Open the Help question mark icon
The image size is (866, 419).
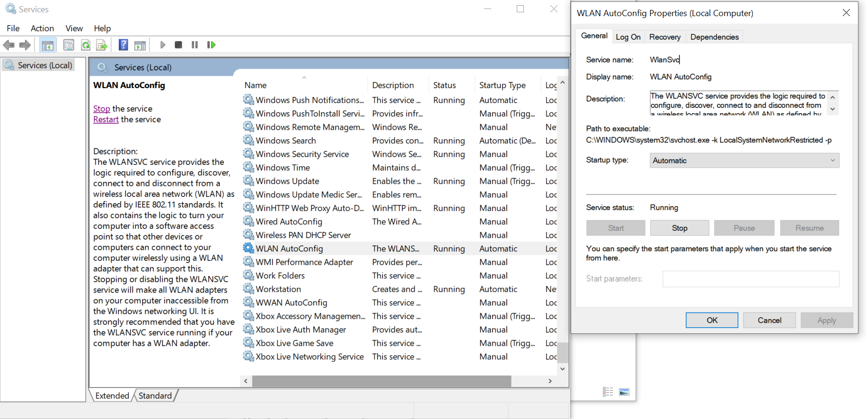124,45
